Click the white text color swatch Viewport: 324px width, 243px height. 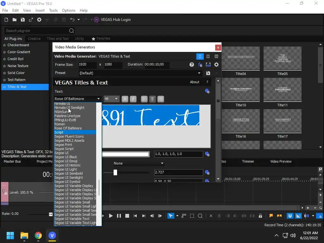[x=125, y=154]
